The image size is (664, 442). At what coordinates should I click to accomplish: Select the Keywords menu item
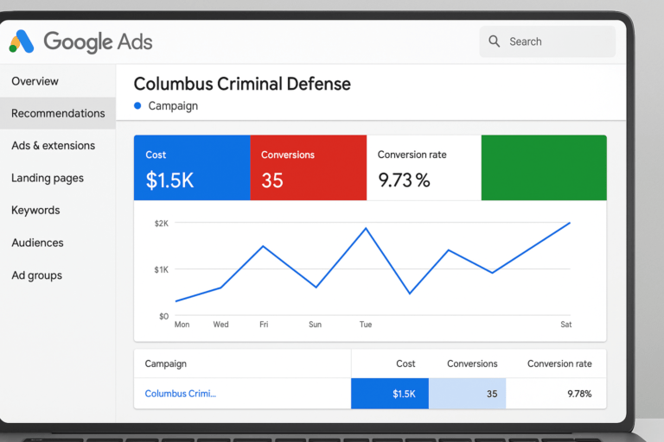(35, 211)
